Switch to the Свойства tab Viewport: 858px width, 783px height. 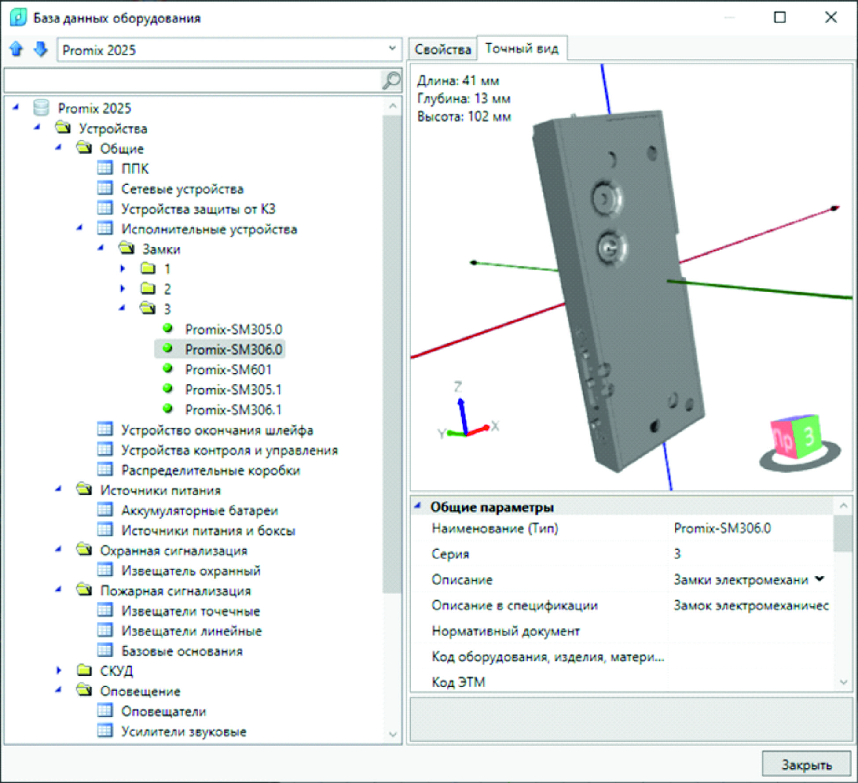(x=443, y=49)
